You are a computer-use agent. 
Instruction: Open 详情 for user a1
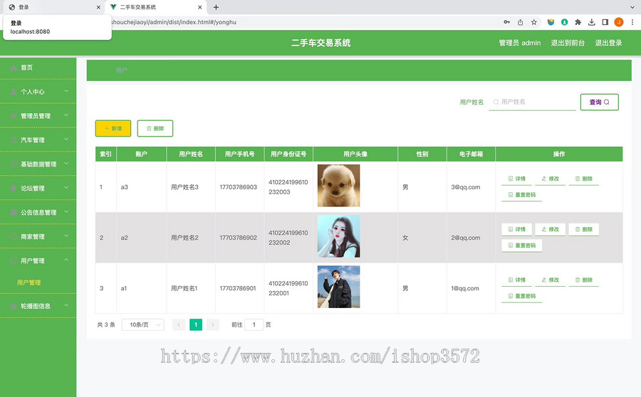point(517,280)
